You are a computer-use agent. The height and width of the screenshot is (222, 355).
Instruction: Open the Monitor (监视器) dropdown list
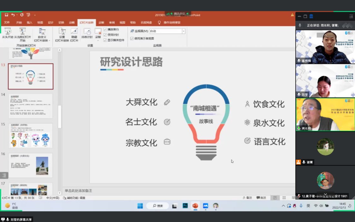coord(183,31)
